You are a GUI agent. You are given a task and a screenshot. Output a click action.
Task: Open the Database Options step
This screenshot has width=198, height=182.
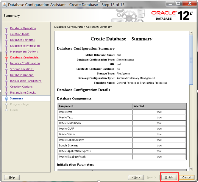tap(22, 75)
